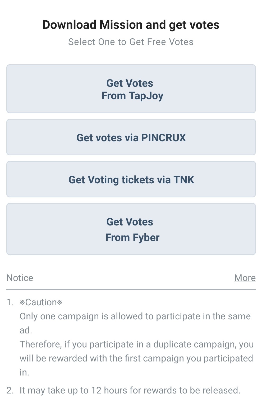This screenshot has height=412, width=262.
Task: Choose Get Voting tickets via TNK
Action: pos(131,179)
